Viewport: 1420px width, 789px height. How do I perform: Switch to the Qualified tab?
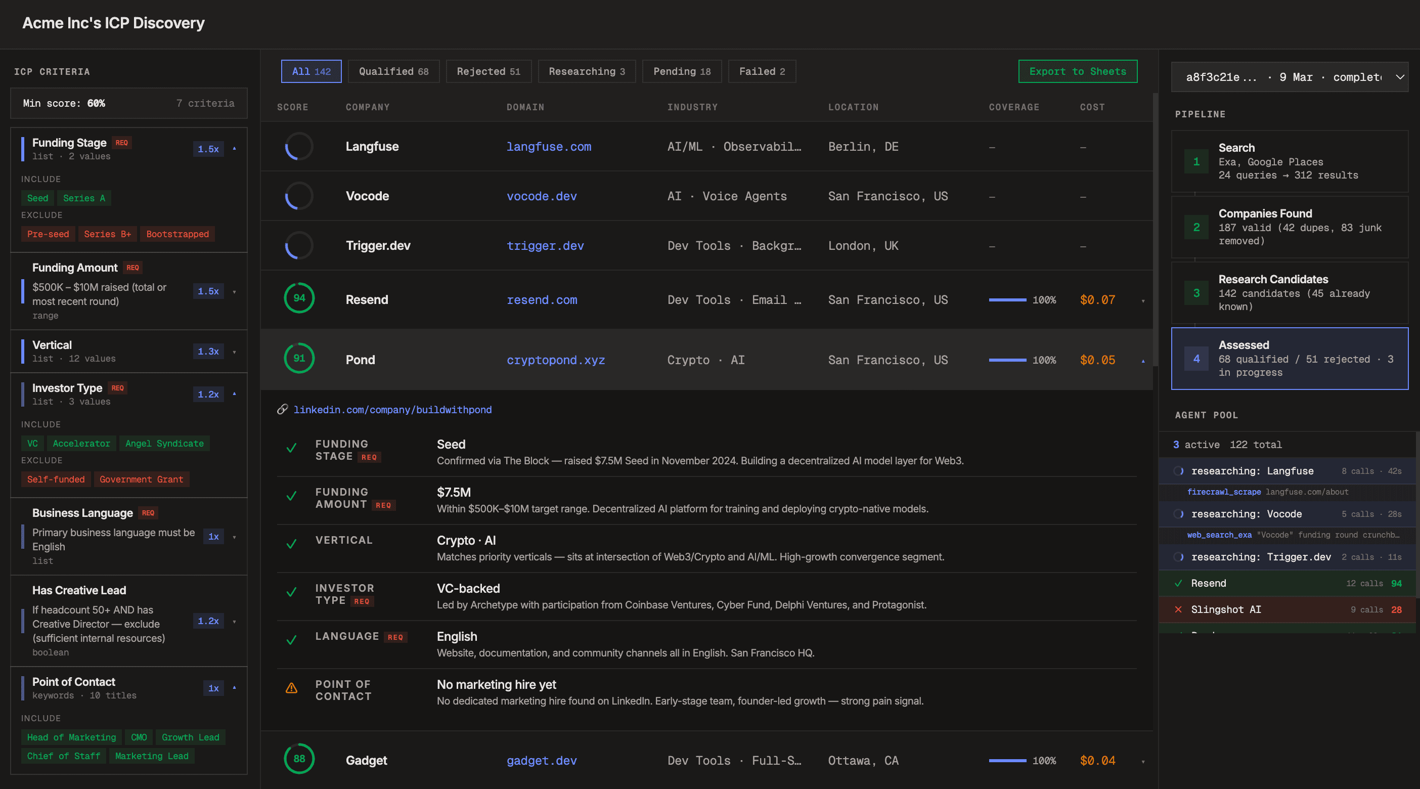393,71
